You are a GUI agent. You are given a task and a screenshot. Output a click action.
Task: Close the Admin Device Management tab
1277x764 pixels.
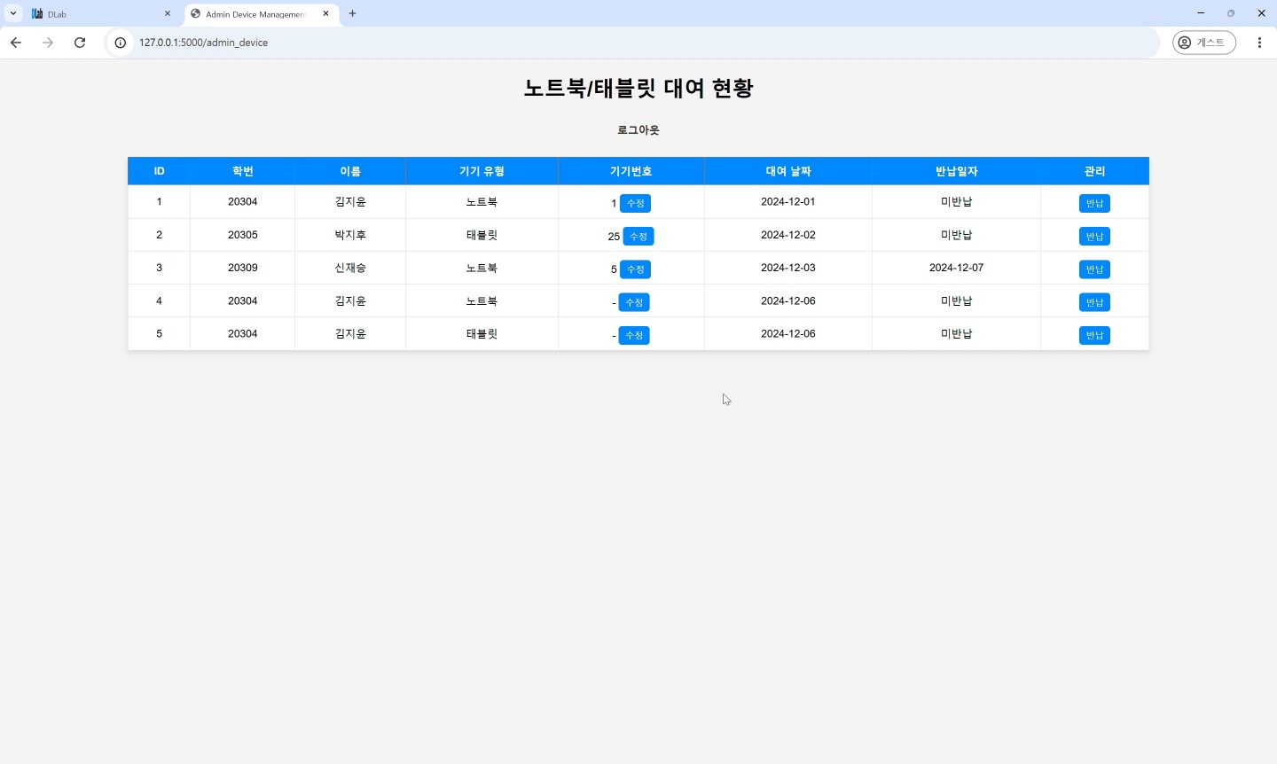[x=325, y=13]
